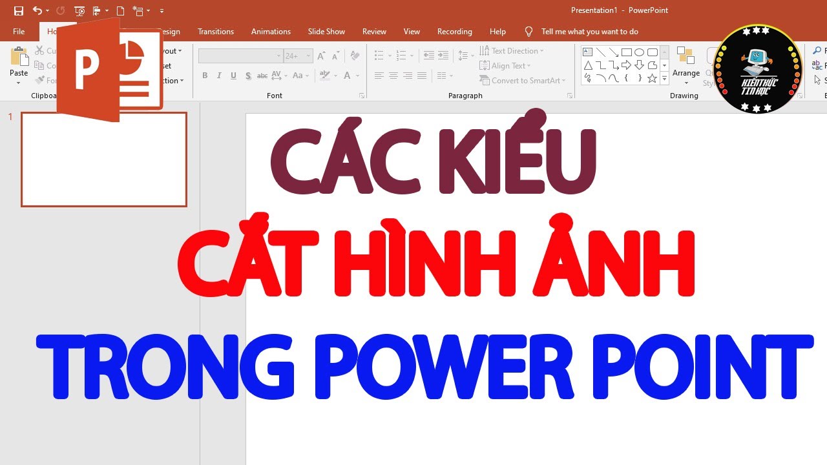The width and height of the screenshot is (827, 465).
Task: Switch to the Transitions tab
Action: (x=216, y=32)
